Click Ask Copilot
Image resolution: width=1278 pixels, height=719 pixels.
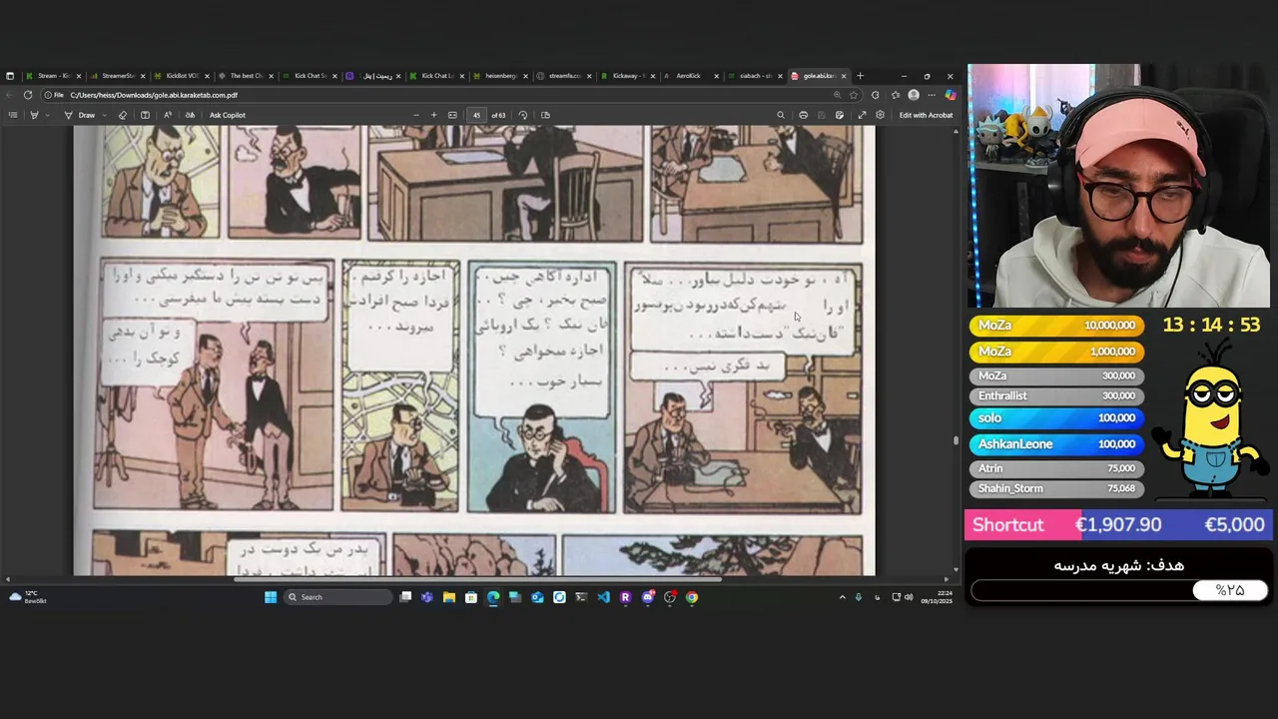[x=228, y=115]
